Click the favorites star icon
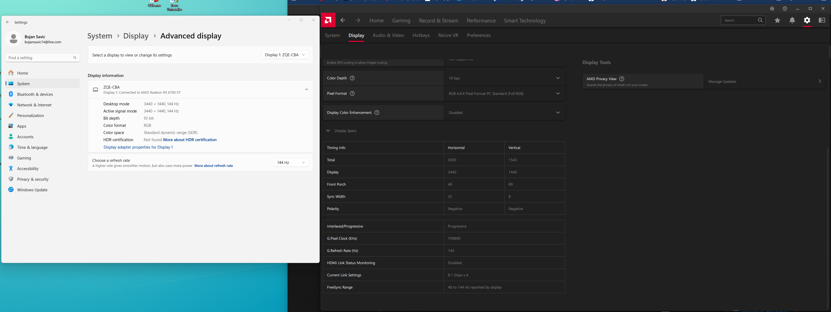831x312 pixels. pyautogui.click(x=777, y=20)
